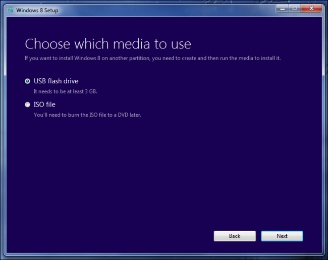Click the greyed-out maximize button
This screenshot has width=328, height=260.
click(x=295, y=9)
